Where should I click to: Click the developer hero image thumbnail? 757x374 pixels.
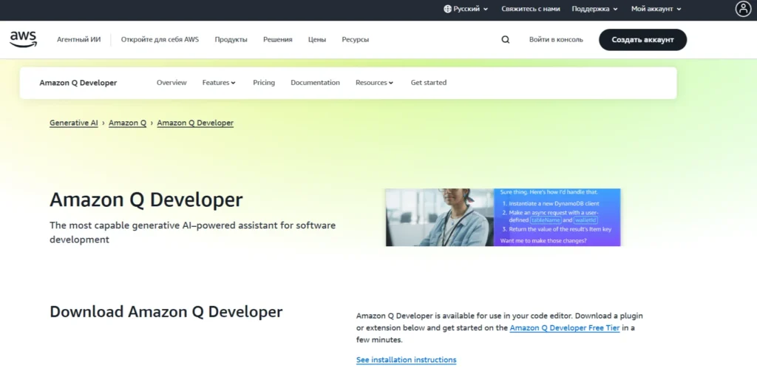click(503, 217)
